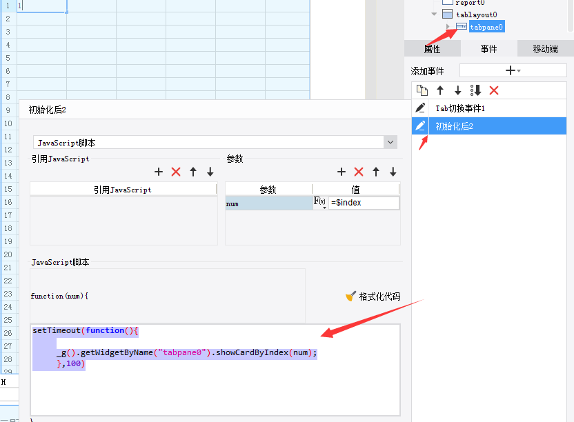This screenshot has height=422, width=574.
Task: Select spreadsheet row header 20
Action: point(8,254)
